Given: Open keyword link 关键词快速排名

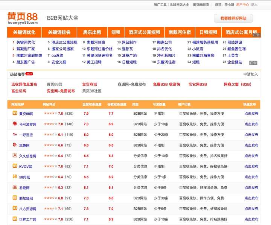Looking at the screenshot, I should pos(99,55).
